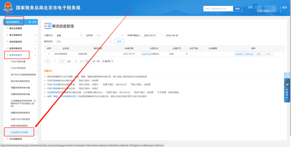Click the 办理状态 column header

pos(154,48)
